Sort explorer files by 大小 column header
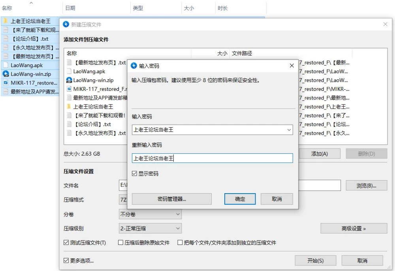This screenshot has width=395, height=271. click(x=198, y=8)
